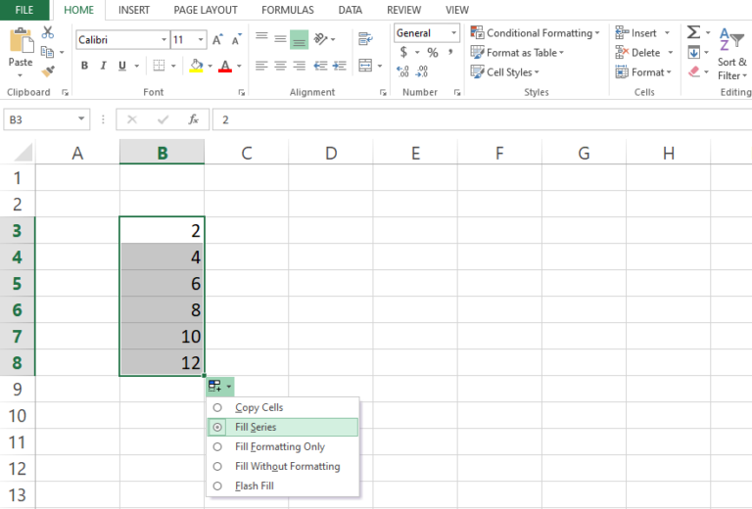Click the Clear eraser icon

(694, 71)
